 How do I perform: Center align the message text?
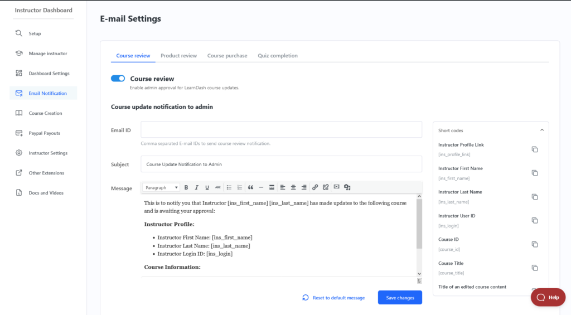293,187
